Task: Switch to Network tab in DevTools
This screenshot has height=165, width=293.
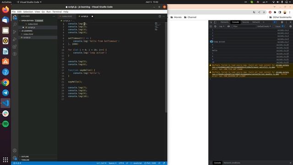Action: pyautogui.click(x=256, y=22)
